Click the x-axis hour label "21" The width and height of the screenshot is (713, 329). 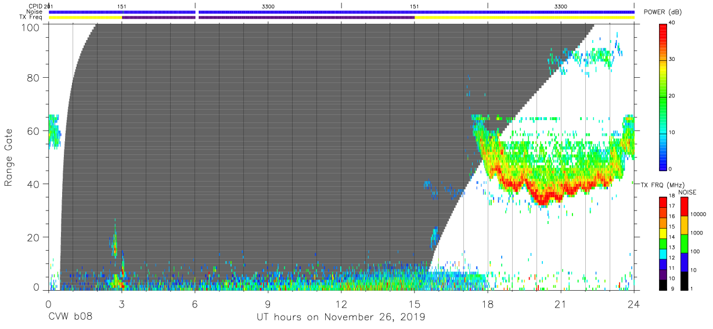pos(561,303)
